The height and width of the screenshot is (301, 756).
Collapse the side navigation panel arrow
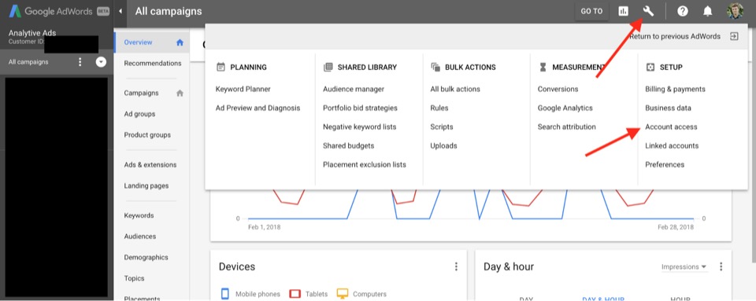point(120,11)
